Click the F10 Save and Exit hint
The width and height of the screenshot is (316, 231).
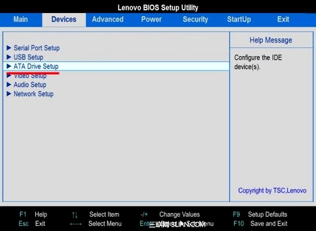(260, 224)
